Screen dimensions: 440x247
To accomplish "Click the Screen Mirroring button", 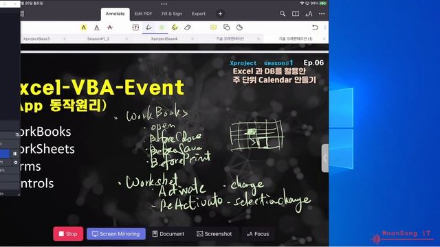I will (116, 234).
